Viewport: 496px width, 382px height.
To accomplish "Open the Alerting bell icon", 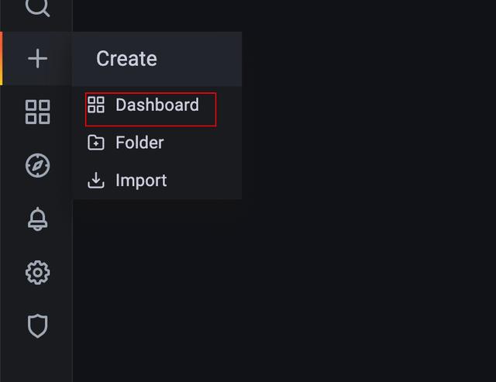I will point(38,219).
